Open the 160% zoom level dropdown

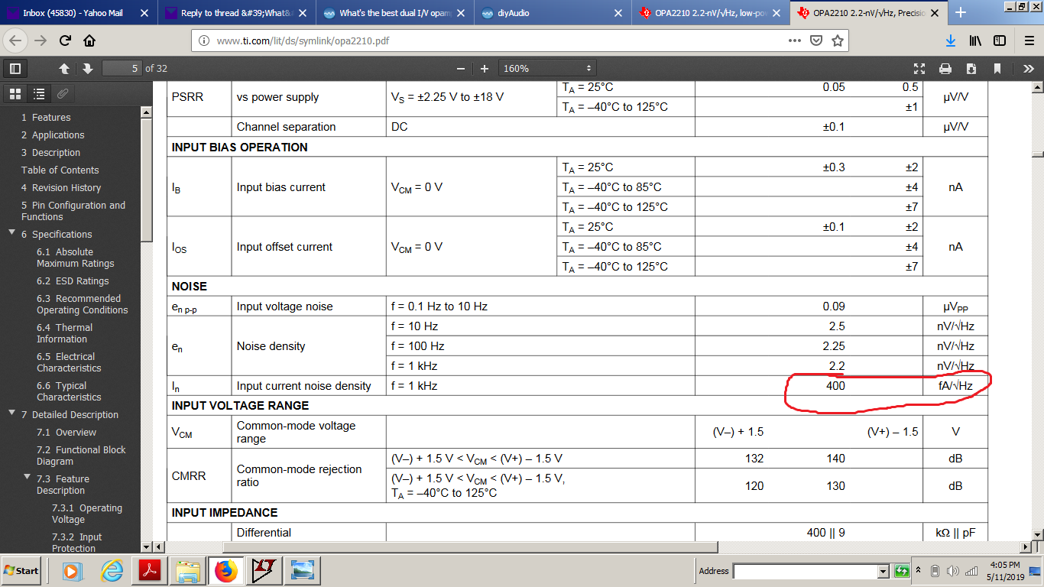[x=546, y=68]
